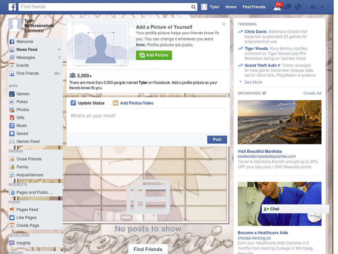Switch to Update Status tab
The image size is (338, 254).
87,103
